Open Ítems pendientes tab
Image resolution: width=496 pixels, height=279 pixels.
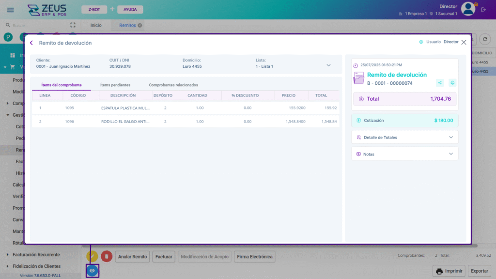point(115,85)
